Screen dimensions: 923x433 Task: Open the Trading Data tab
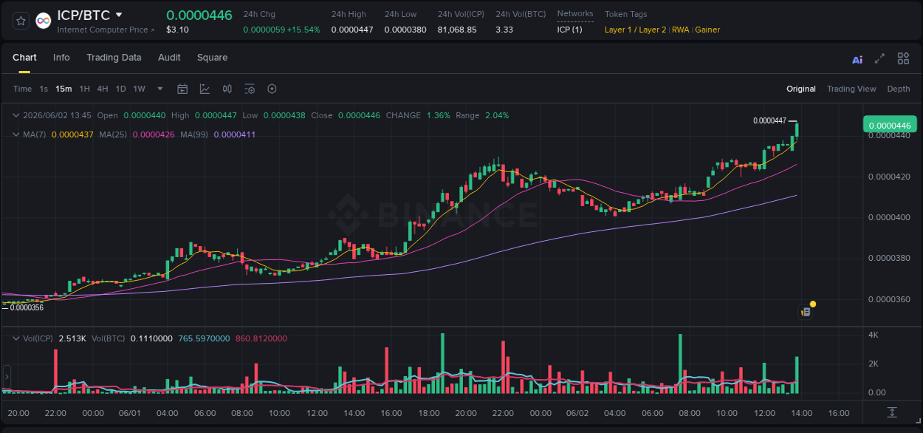coord(114,58)
